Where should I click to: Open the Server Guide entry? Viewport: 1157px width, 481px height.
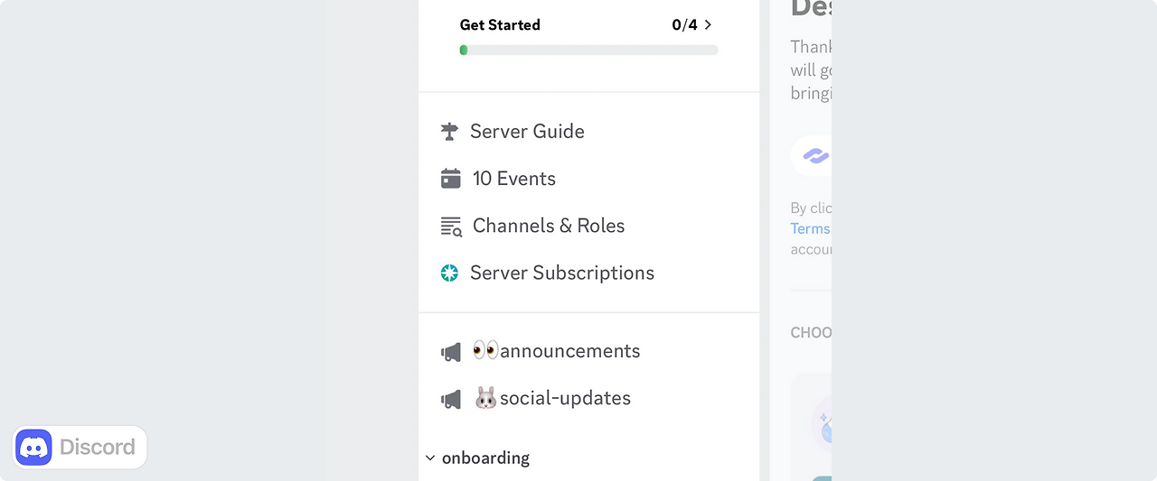(x=527, y=132)
